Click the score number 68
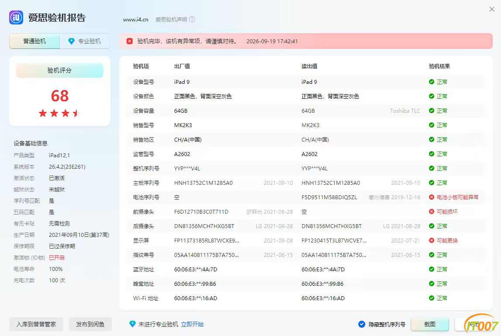 coord(60,96)
